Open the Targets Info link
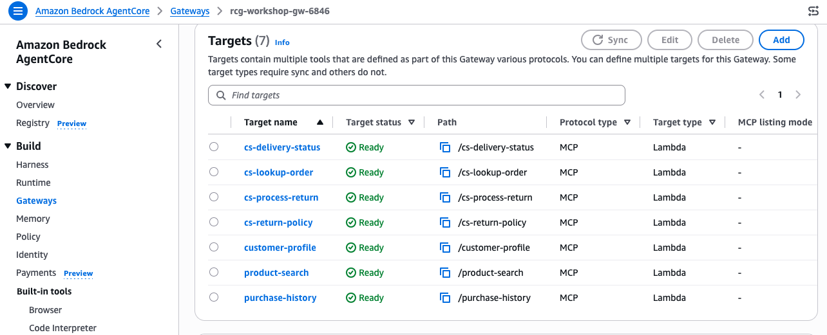Screen dimensions: 827x335 click(282, 42)
